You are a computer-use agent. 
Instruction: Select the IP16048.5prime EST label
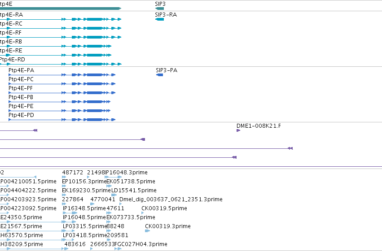tap(84, 217)
